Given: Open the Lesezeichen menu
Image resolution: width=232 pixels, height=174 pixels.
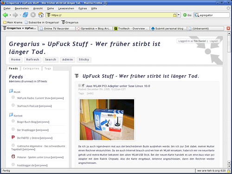Looking at the screenshot, I should coord(66,8).
